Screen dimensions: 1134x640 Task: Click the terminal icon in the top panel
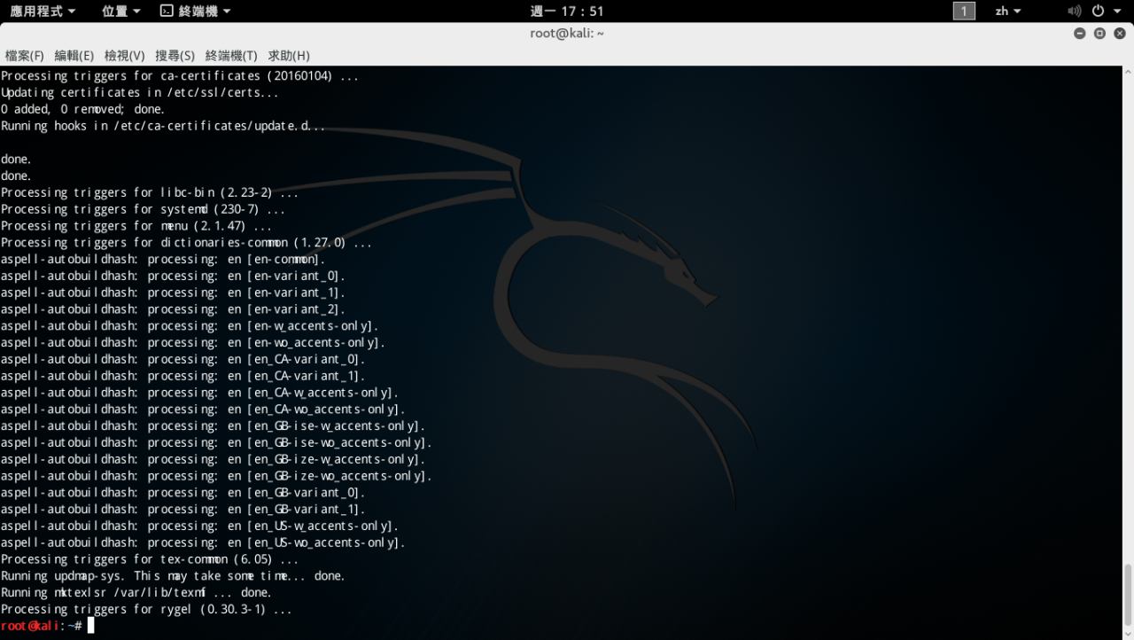pos(167,11)
